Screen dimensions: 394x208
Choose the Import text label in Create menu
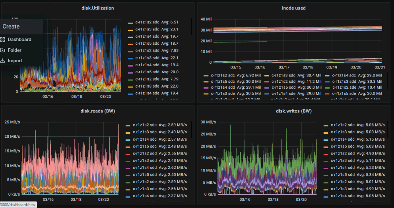tap(15, 61)
